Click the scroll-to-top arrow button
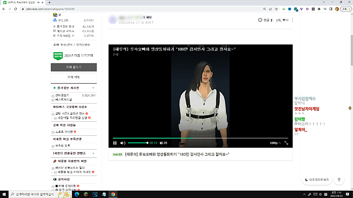This screenshot has width=353, height=198. pos(339,180)
